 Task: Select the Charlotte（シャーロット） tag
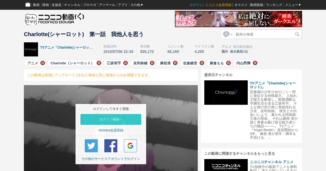[72, 63]
